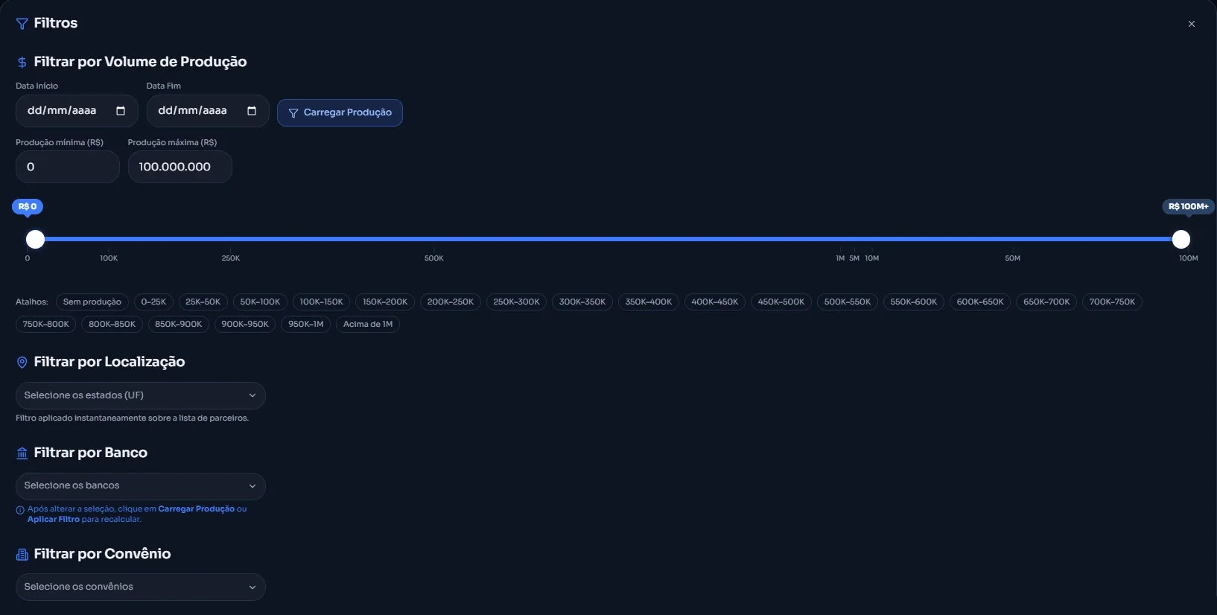The height and width of the screenshot is (615, 1217).
Task: Close the Filtros panel
Action: pos(1191,24)
